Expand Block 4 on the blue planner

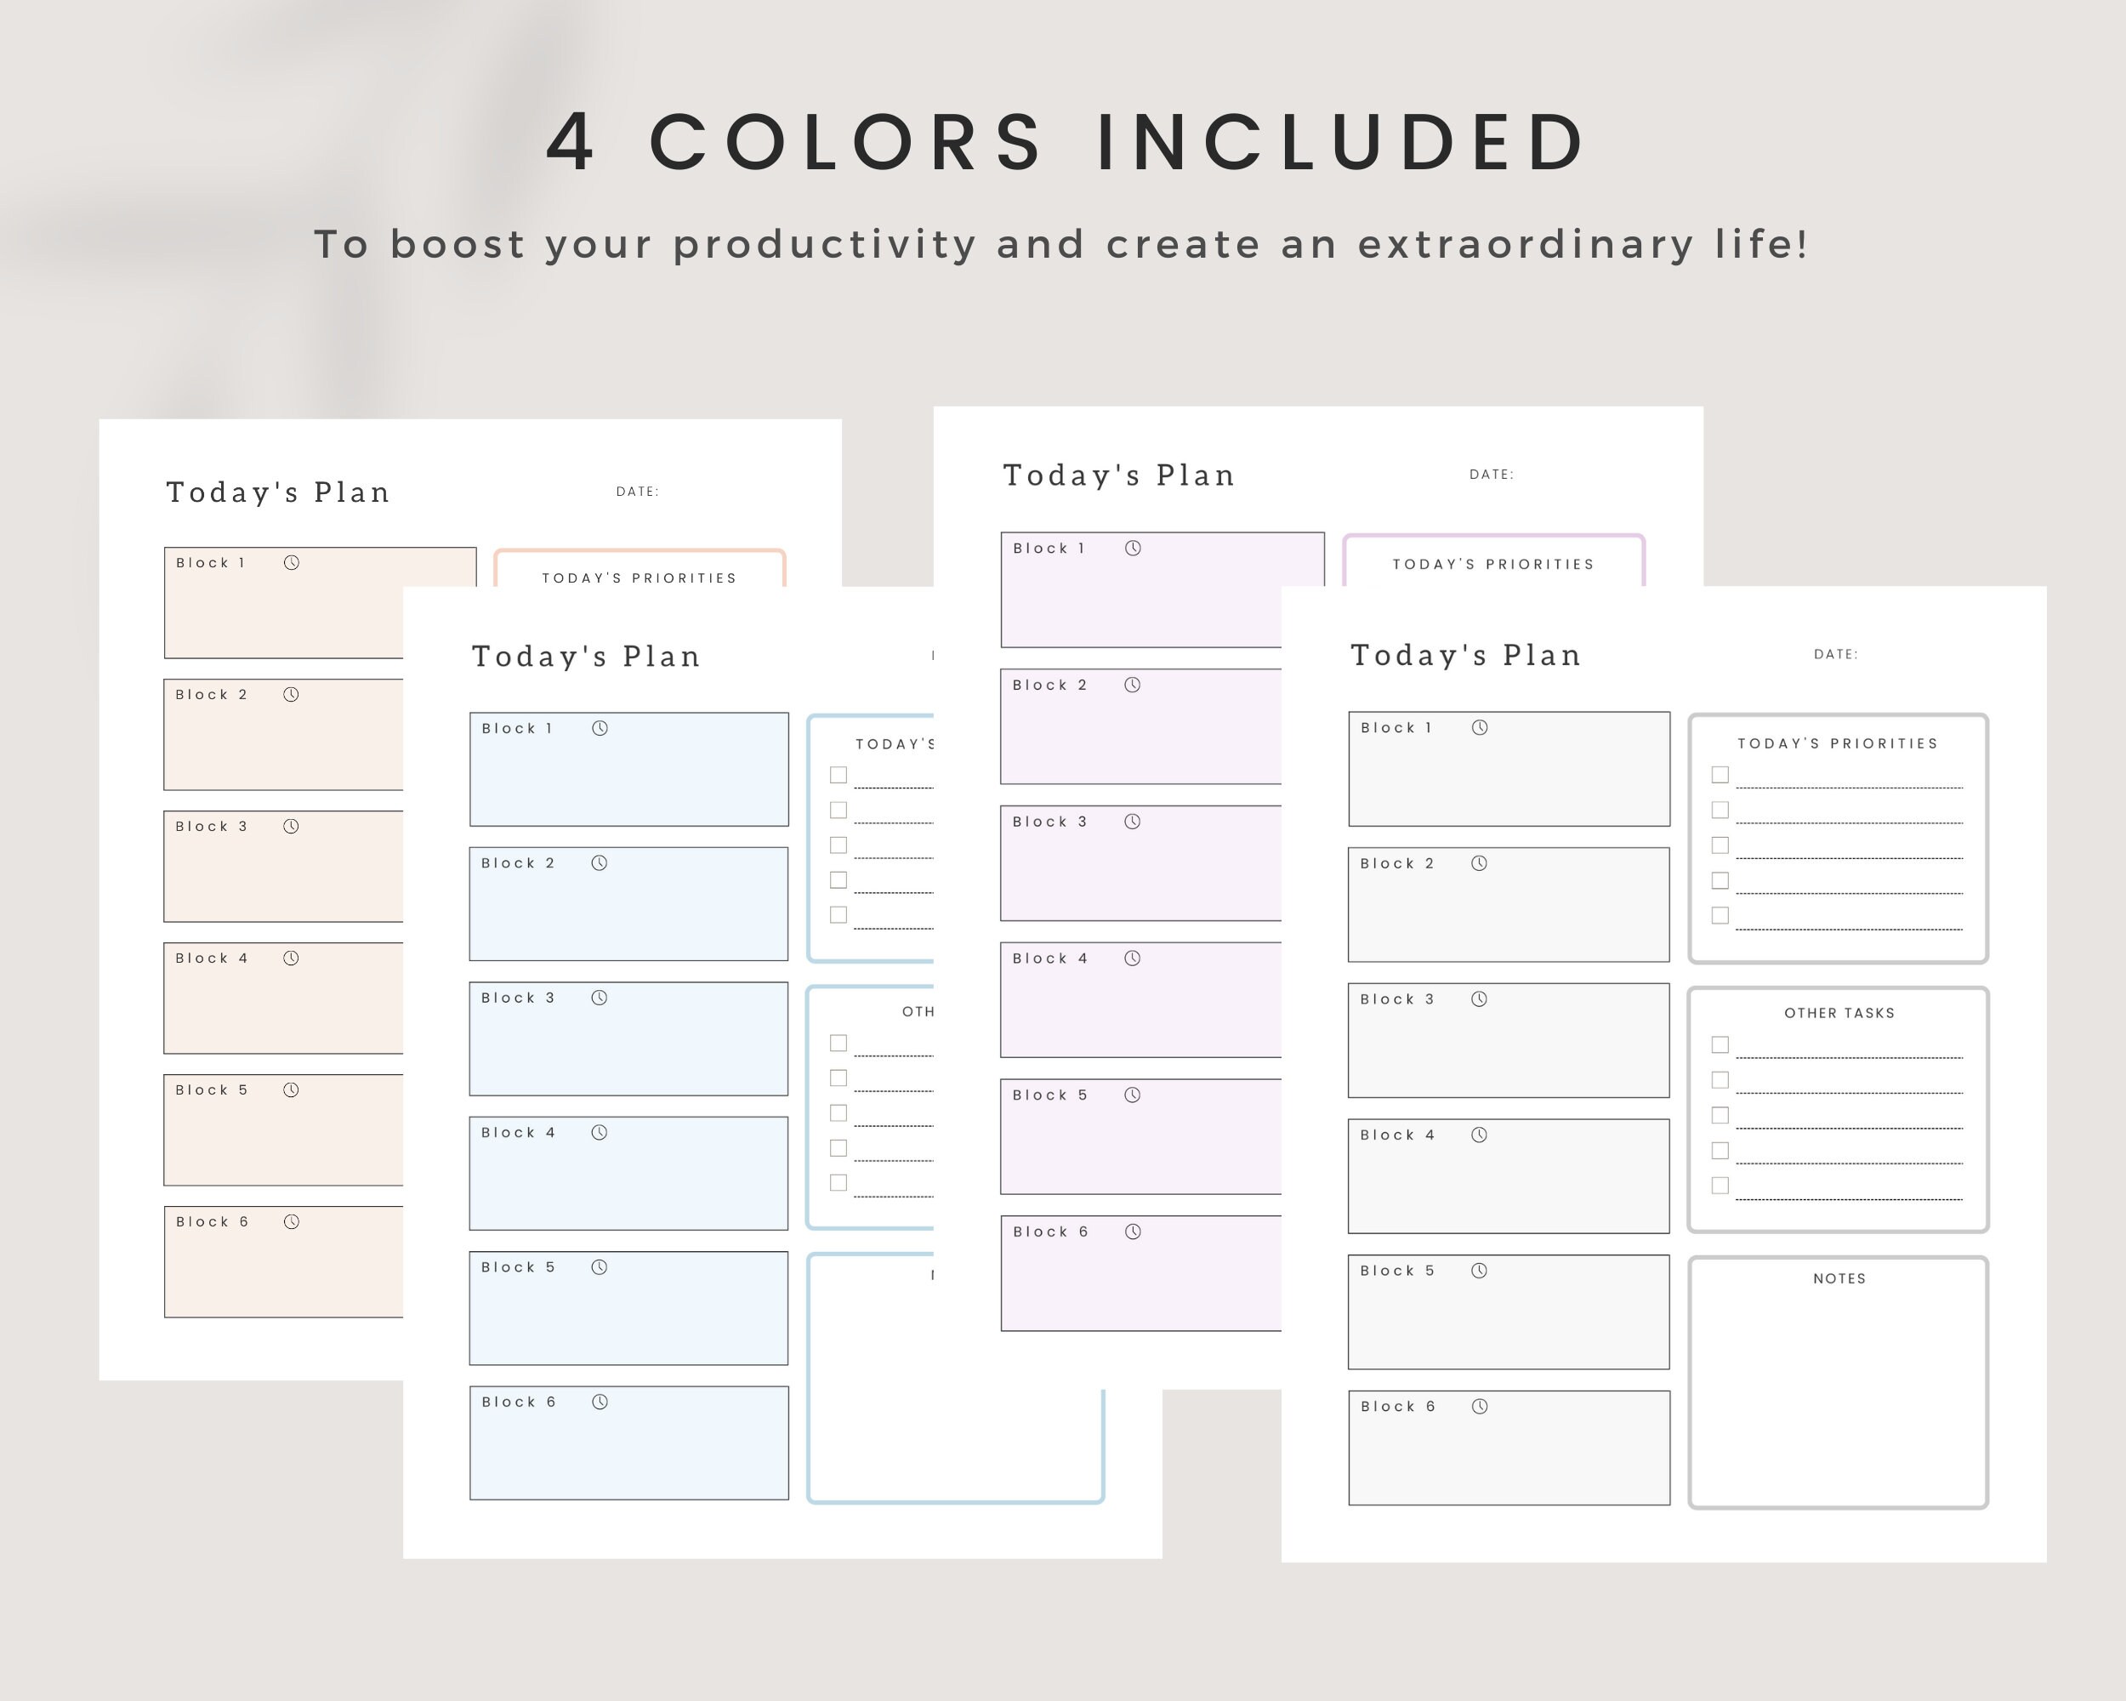click(x=628, y=1174)
